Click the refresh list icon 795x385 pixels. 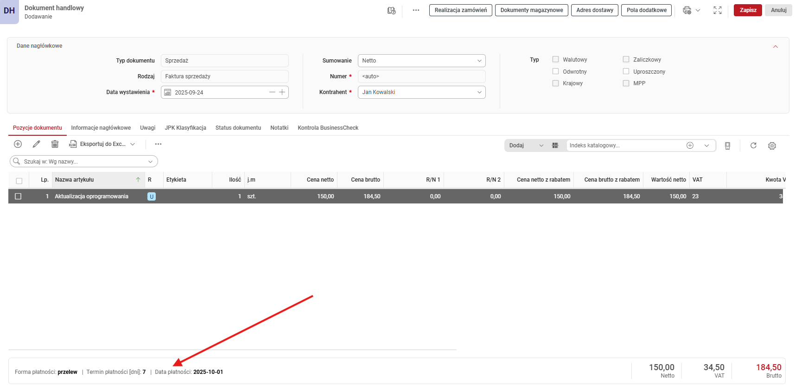[753, 145]
